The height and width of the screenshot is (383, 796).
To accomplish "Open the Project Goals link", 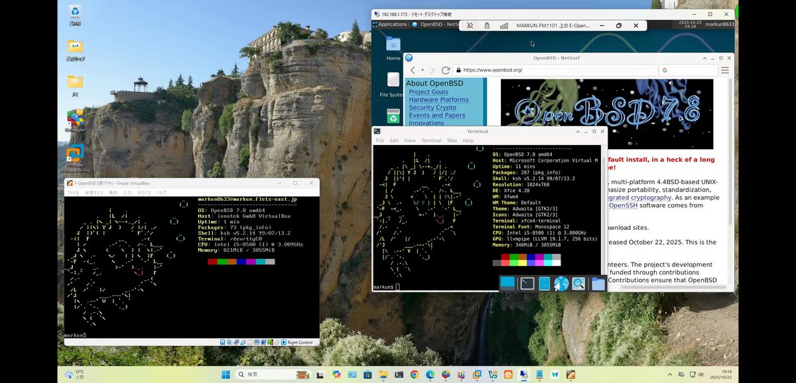I will tap(429, 92).
